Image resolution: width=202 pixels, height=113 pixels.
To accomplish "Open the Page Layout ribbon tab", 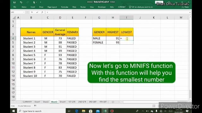I will point(52,7).
